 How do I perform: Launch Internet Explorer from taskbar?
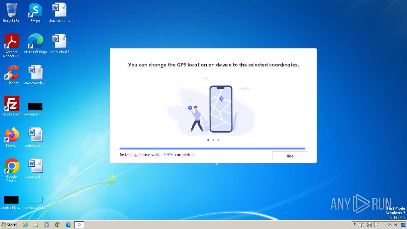coord(25,225)
